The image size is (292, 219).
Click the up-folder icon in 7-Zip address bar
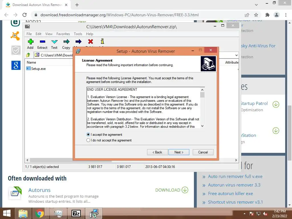pos(28,55)
